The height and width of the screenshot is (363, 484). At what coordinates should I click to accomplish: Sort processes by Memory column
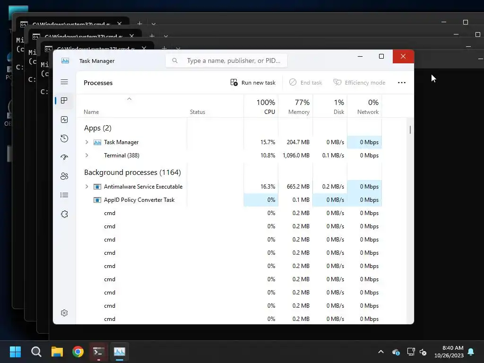pos(296,106)
